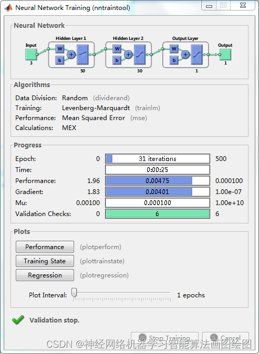Click Output Layer sum node
259x354 pixels.
185,55
